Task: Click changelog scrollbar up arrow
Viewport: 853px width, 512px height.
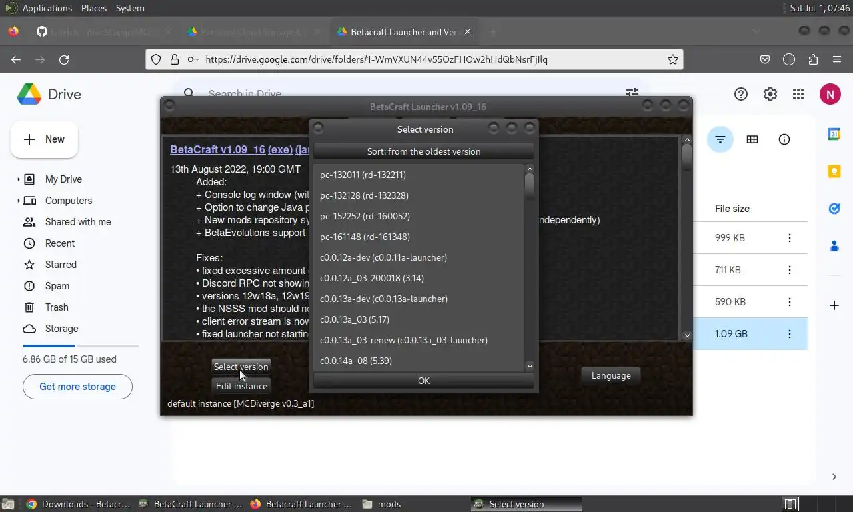Action: pyautogui.click(x=687, y=141)
